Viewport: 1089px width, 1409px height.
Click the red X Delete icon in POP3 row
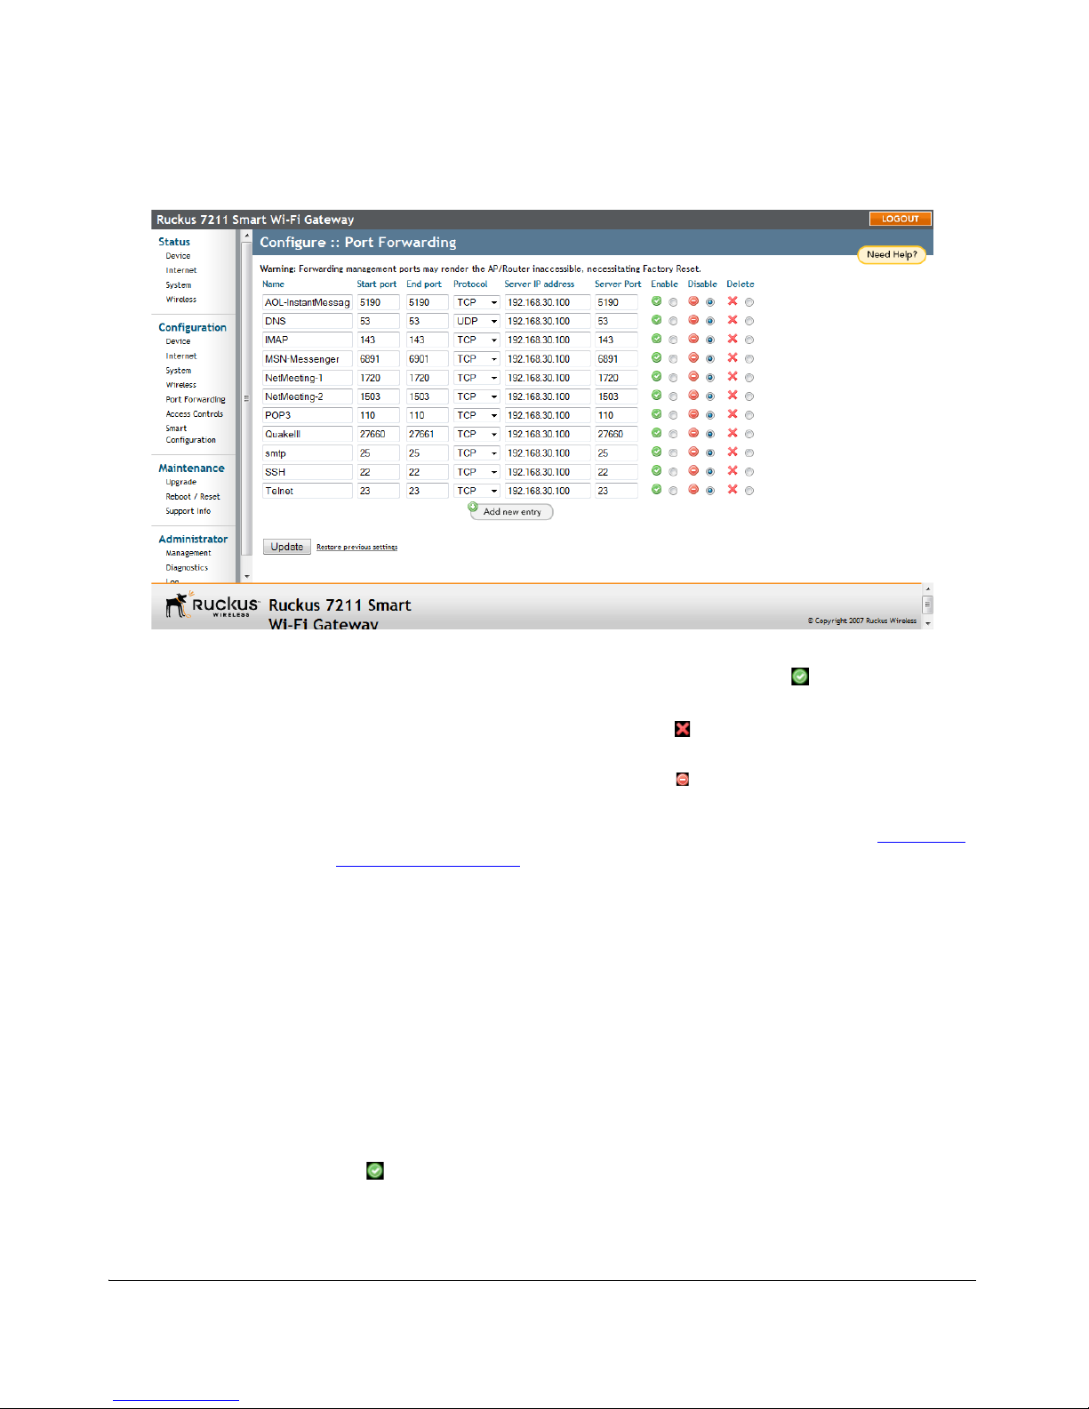click(733, 414)
